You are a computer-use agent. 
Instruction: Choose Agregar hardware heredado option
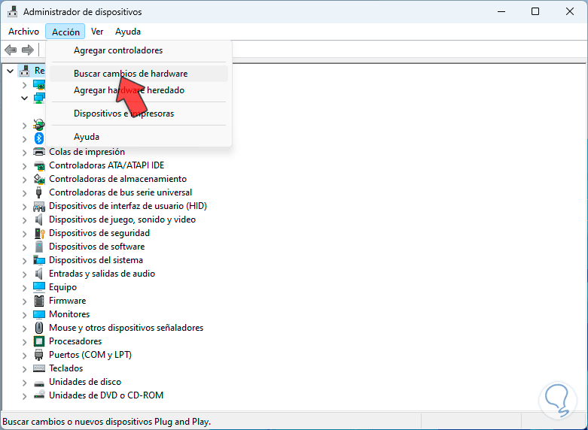(139, 90)
